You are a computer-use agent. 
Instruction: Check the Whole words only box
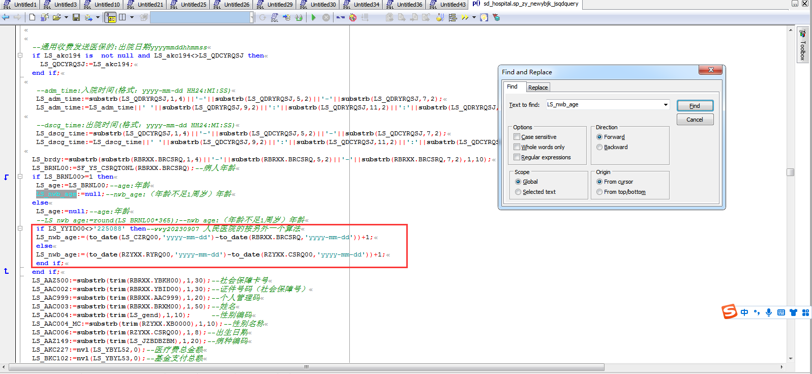click(x=517, y=147)
